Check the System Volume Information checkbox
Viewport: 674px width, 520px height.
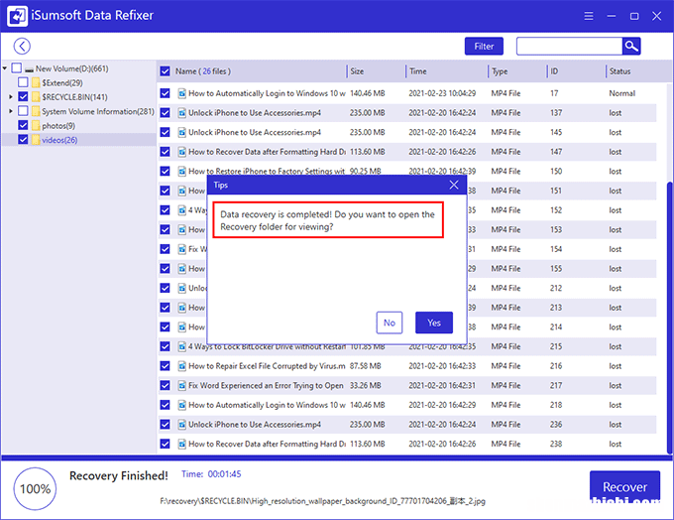[x=23, y=111]
